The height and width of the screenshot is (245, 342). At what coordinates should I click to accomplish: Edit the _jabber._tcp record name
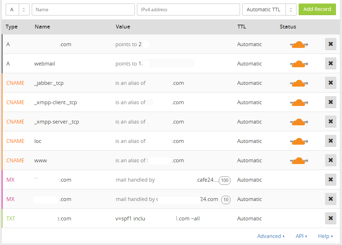[x=49, y=83]
